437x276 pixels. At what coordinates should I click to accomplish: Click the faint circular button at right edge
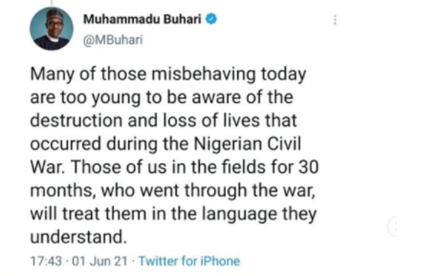tap(395, 226)
